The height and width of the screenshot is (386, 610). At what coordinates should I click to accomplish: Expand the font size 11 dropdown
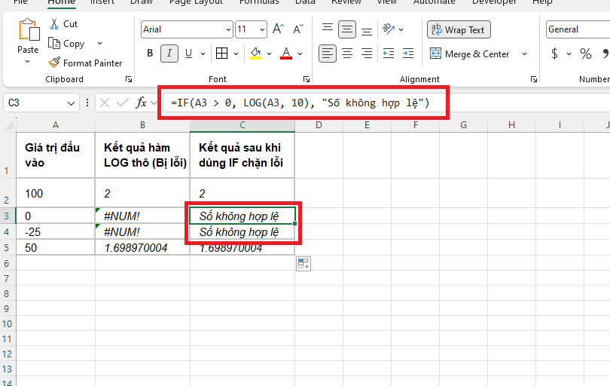[x=262, y=29]
